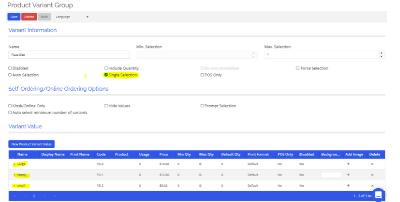Check the Kiosk/Online Only option
The height and width of the screenshot is (202, 400).
click(10, 106)
